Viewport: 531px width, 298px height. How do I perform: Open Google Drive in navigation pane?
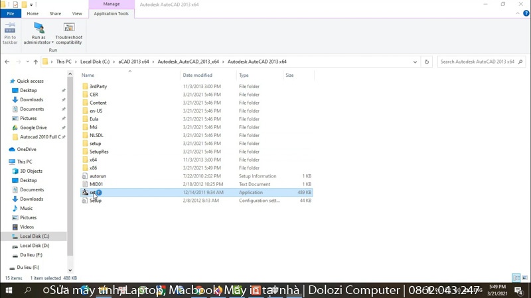[33, 128]
